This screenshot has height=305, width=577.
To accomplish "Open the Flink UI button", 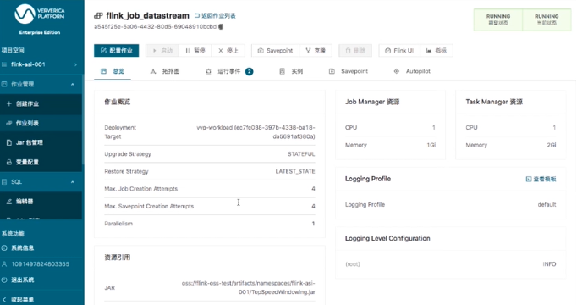I will click(399, 51).
